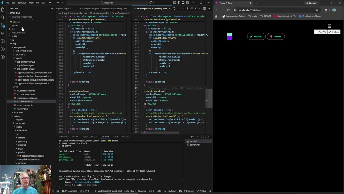
Task: Open the Selection menu
Action: click(x=22, y=3)
